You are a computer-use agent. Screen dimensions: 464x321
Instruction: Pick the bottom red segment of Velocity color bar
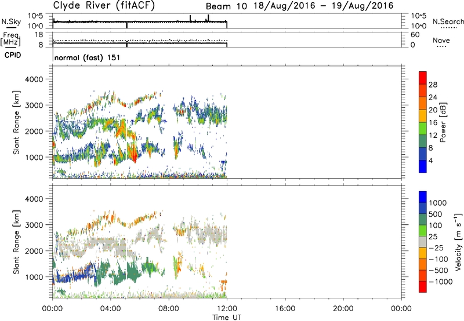pyautogui.click(x=423, y=287)
